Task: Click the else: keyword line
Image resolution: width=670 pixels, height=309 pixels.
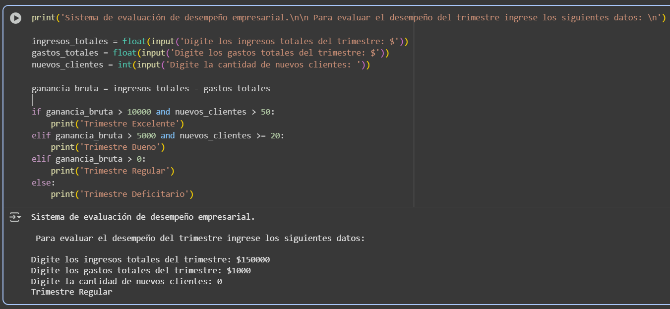Action: click(42, 183)
